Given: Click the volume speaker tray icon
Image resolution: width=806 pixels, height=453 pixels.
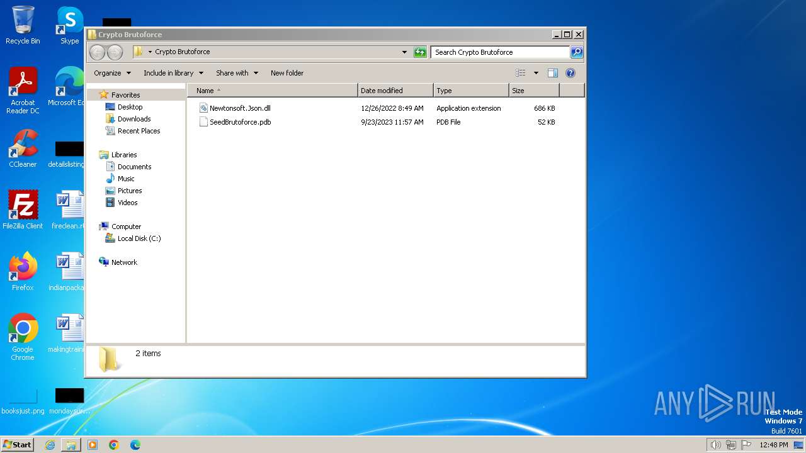Looking at the screenshot, I should tap(715, 445).
